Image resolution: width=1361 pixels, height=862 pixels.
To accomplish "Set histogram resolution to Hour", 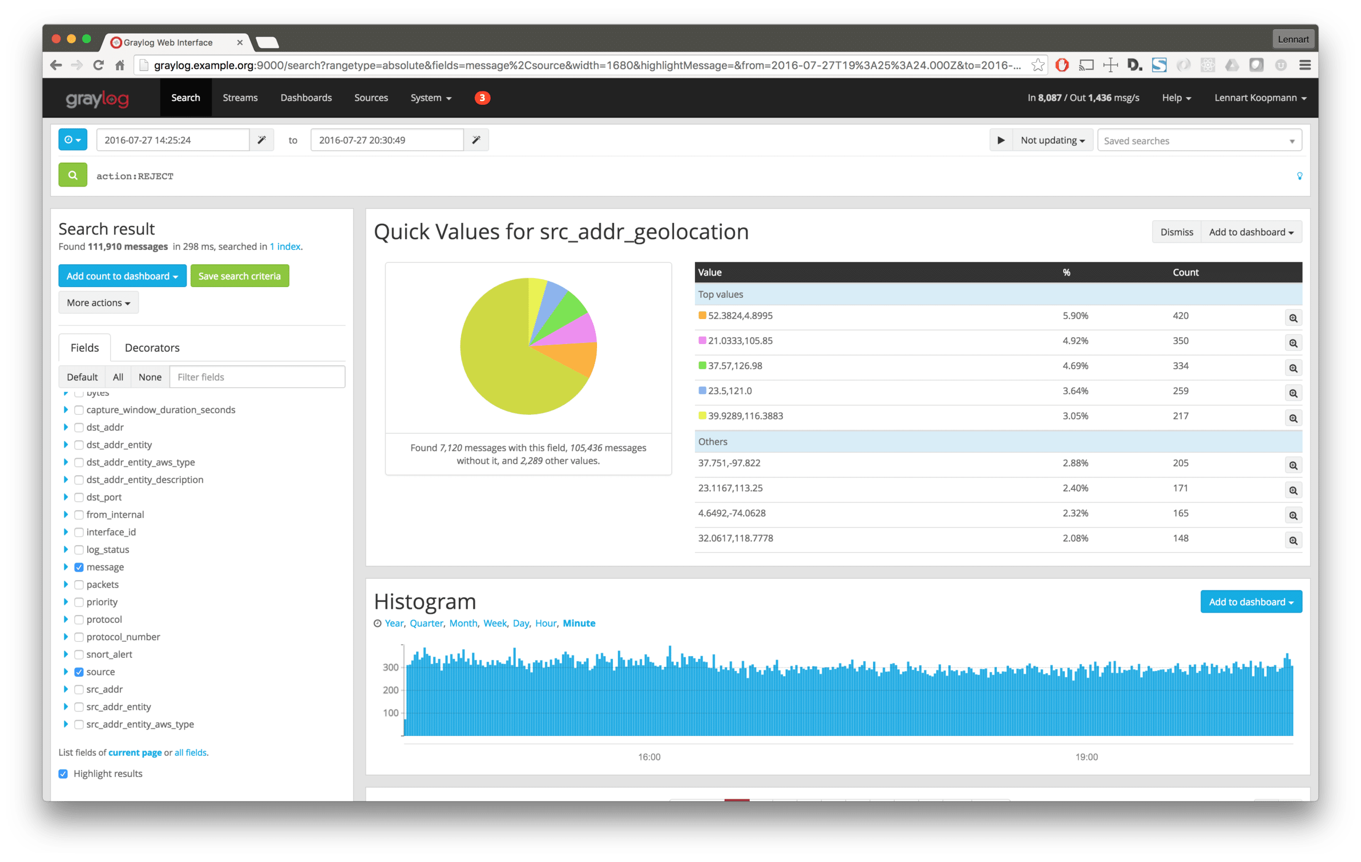I will click(x=545, y=623).
